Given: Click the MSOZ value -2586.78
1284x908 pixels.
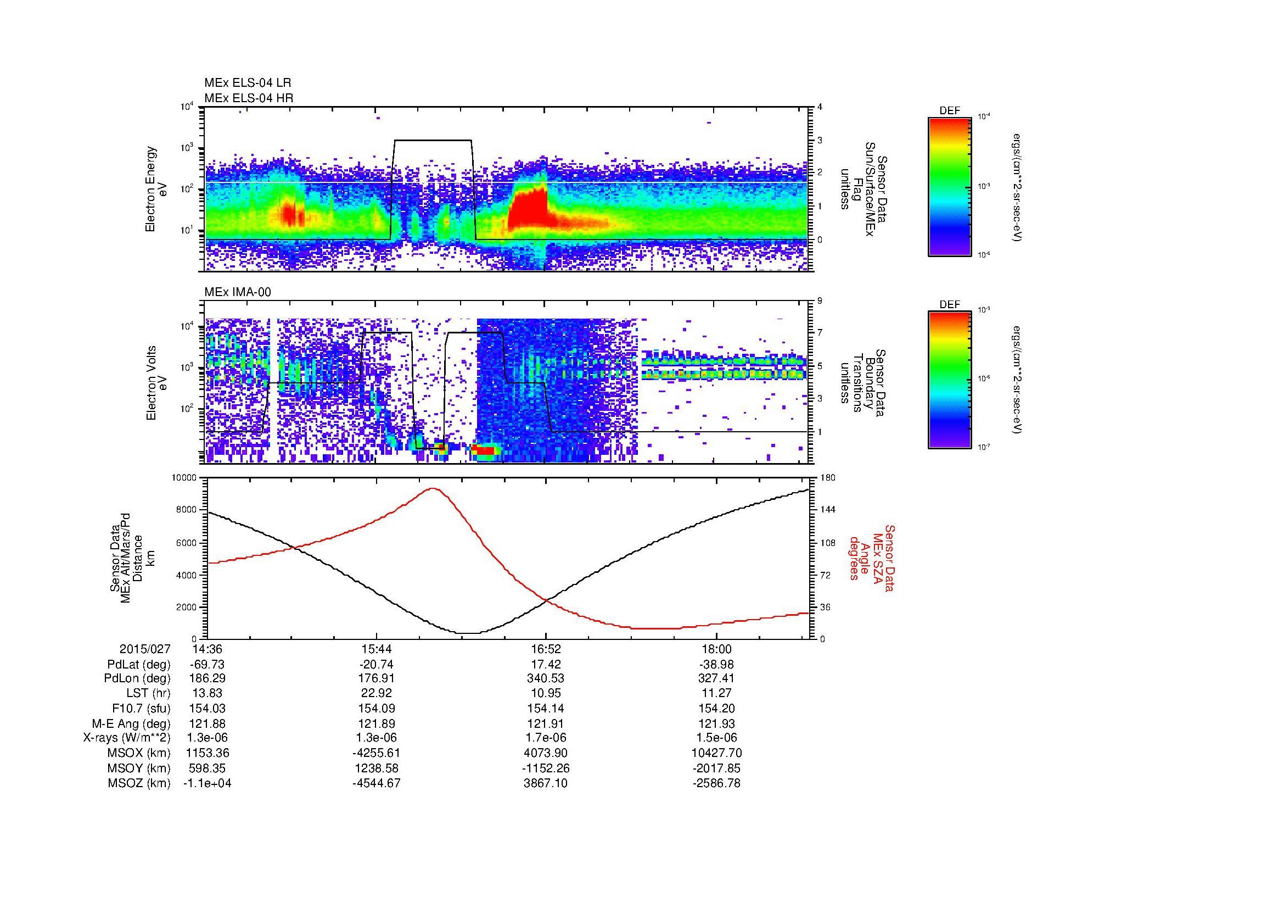Looking at the screenshot, I should 716,783.
